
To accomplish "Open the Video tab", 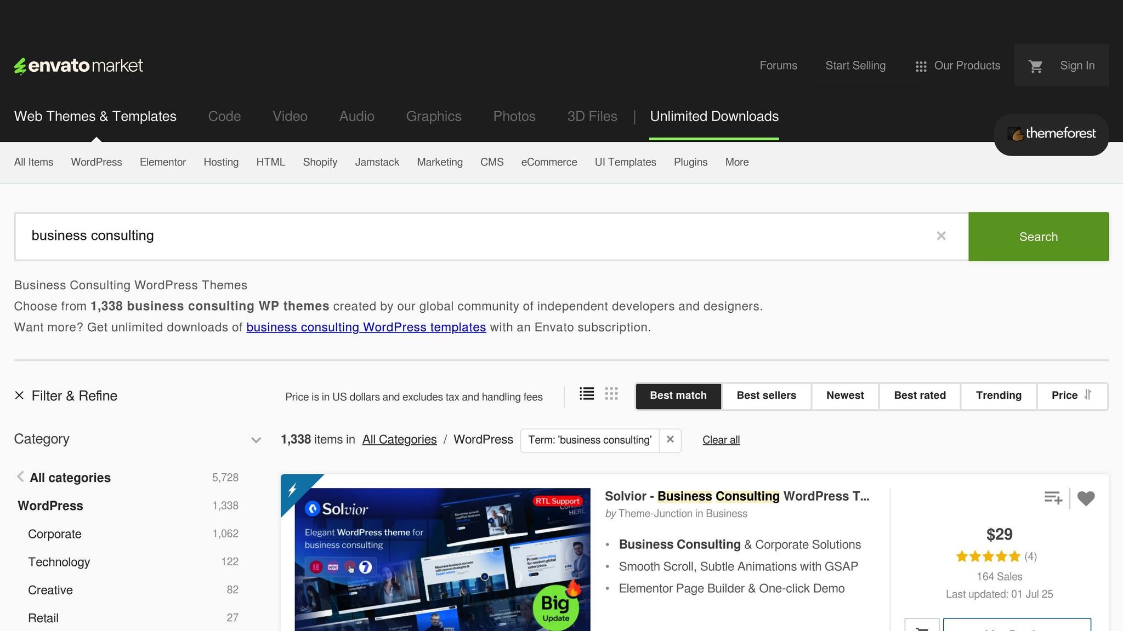I will coord(290,116).
